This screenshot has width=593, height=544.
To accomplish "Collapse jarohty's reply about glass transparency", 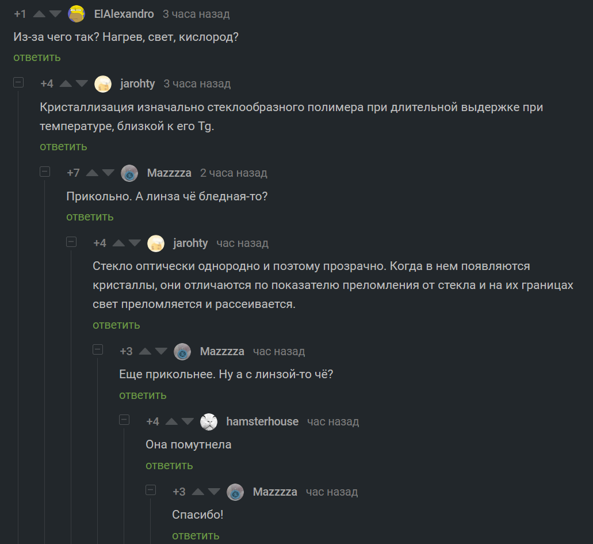I will (x=71, y=242).
